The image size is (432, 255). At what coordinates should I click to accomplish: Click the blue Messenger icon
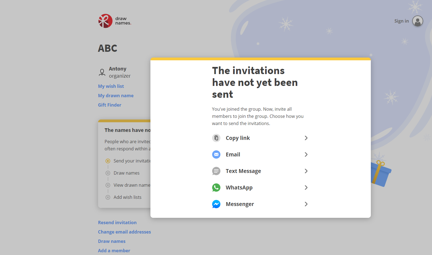coord(216,204)
